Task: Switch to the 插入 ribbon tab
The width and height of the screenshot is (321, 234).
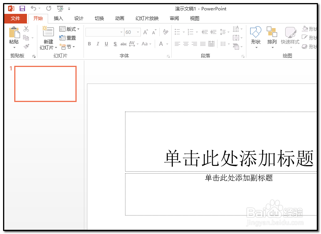Action: click(58, 18)
